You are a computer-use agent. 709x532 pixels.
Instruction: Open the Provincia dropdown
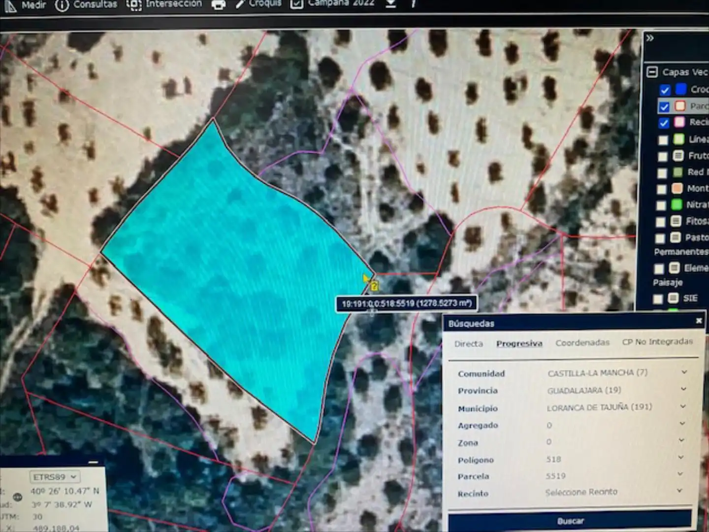pos(683,389)
